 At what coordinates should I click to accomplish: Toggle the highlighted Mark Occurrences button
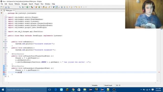pyautogui.click(x=57, y=7)
